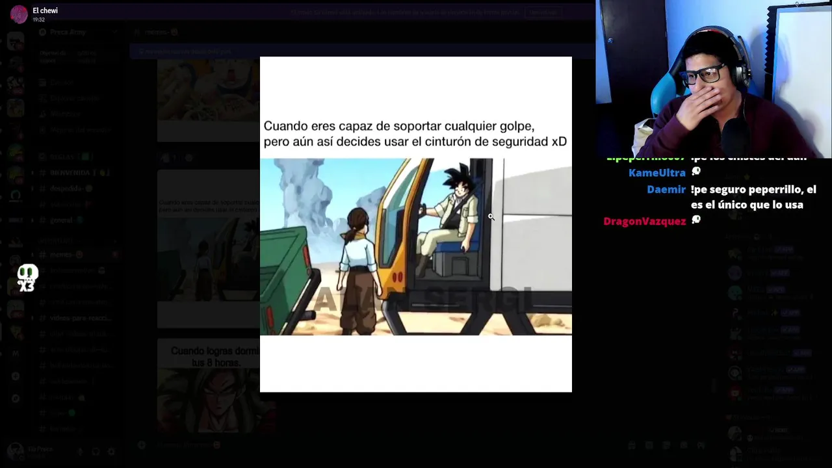Toggle the deafen headphones icon
This screenshot has width=832, height=468.
pyautogui.click(x=96, y=452)
